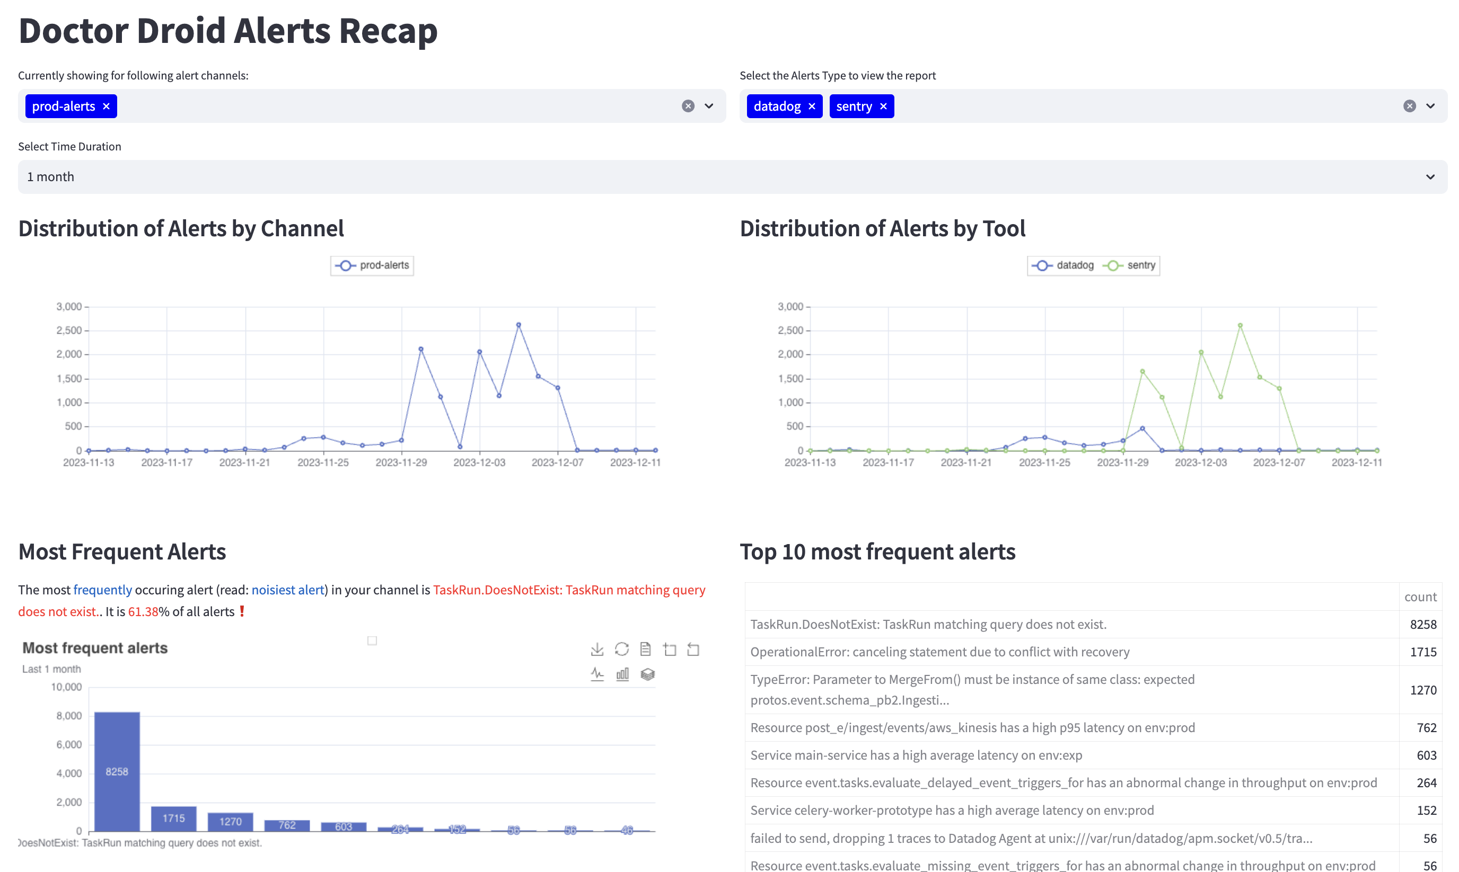Activate the chart zoom area tool
Viewport: 1459px width, 872px height.
click(x=670, y=649)
